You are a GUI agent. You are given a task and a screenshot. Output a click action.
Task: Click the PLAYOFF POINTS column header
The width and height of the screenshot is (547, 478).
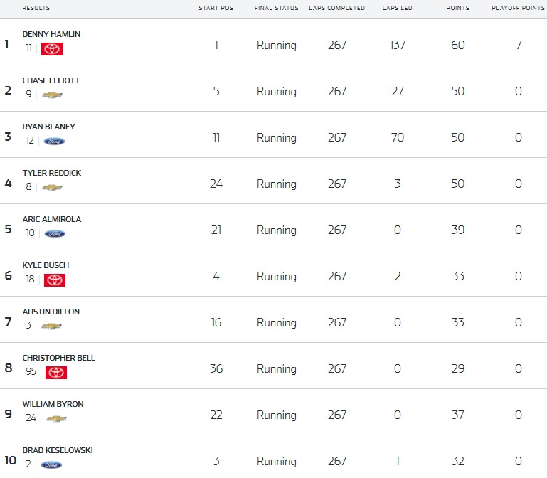point(518,8)
